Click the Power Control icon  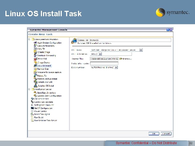[32, 111]
